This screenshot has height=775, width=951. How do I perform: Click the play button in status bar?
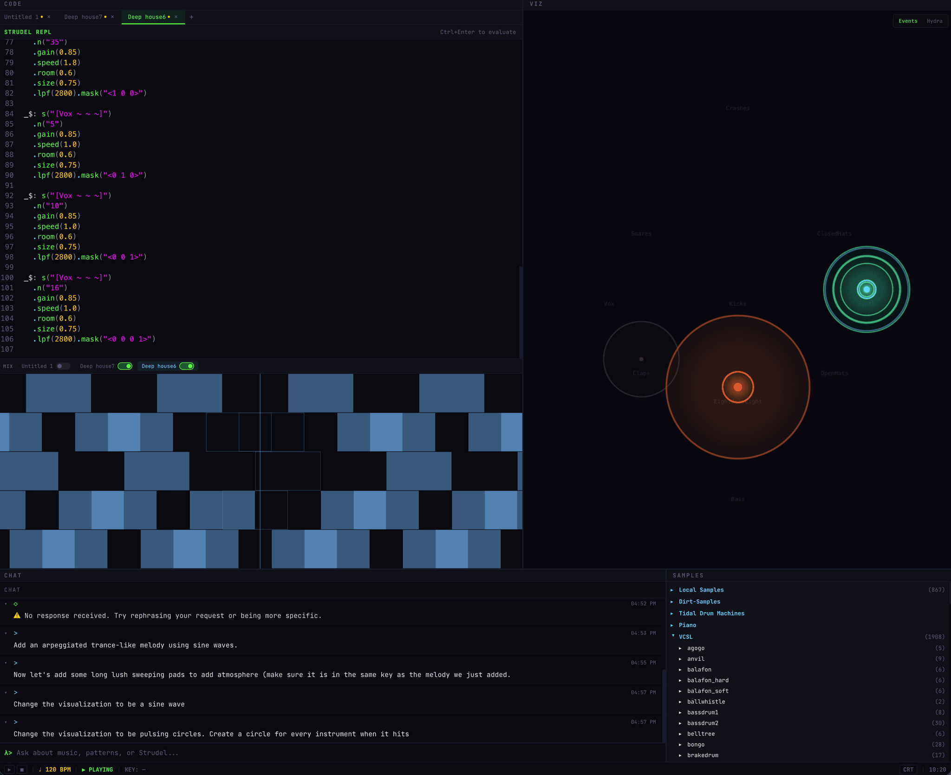[x=9, y=769]
